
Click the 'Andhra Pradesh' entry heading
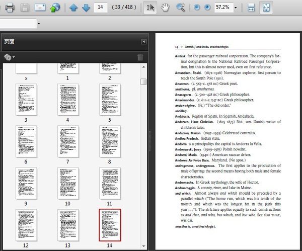tap(187, 139)
